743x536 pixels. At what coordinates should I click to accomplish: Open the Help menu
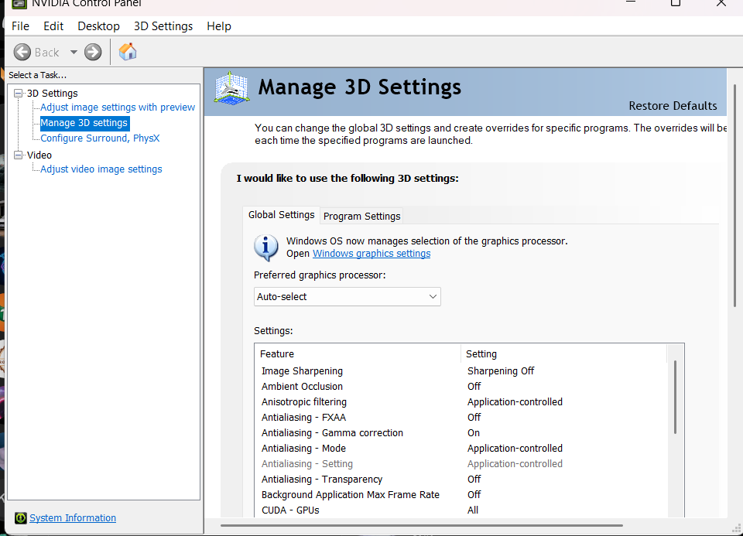(x=219, y=26)
